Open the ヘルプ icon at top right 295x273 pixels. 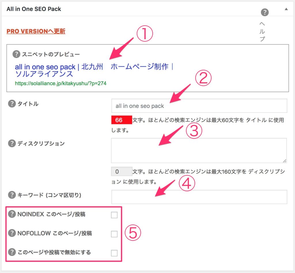(x=264, y=12)
